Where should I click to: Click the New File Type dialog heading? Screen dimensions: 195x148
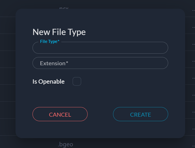pyautogui.click(x=59, y=32)
